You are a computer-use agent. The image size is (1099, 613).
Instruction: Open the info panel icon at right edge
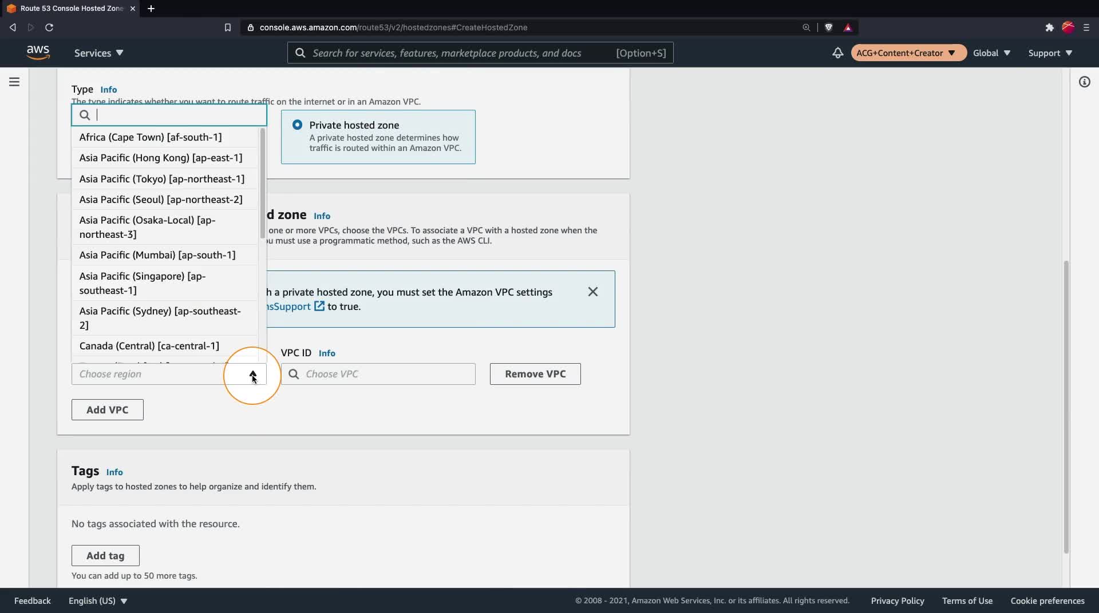click(1084, 82)
